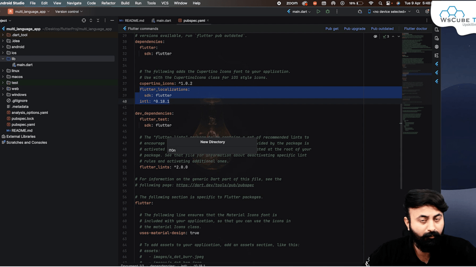Click the zoom app in menu bar
Viewport: 476px width, 267px height.
pyautogui.click(x=292, y=3)
